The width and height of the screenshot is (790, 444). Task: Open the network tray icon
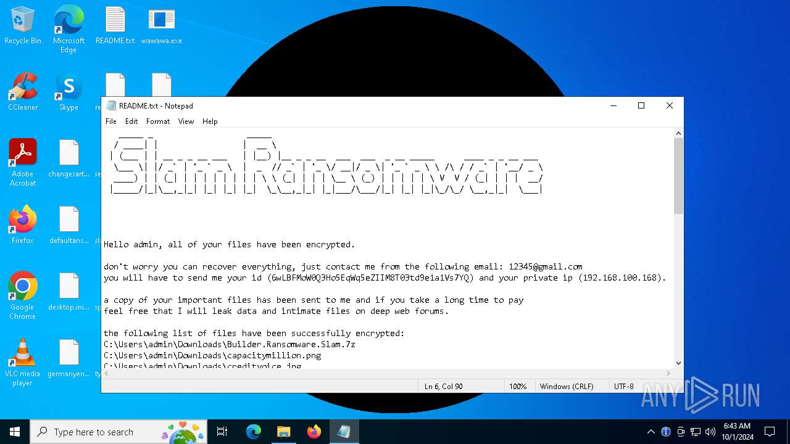click(696, 432)
